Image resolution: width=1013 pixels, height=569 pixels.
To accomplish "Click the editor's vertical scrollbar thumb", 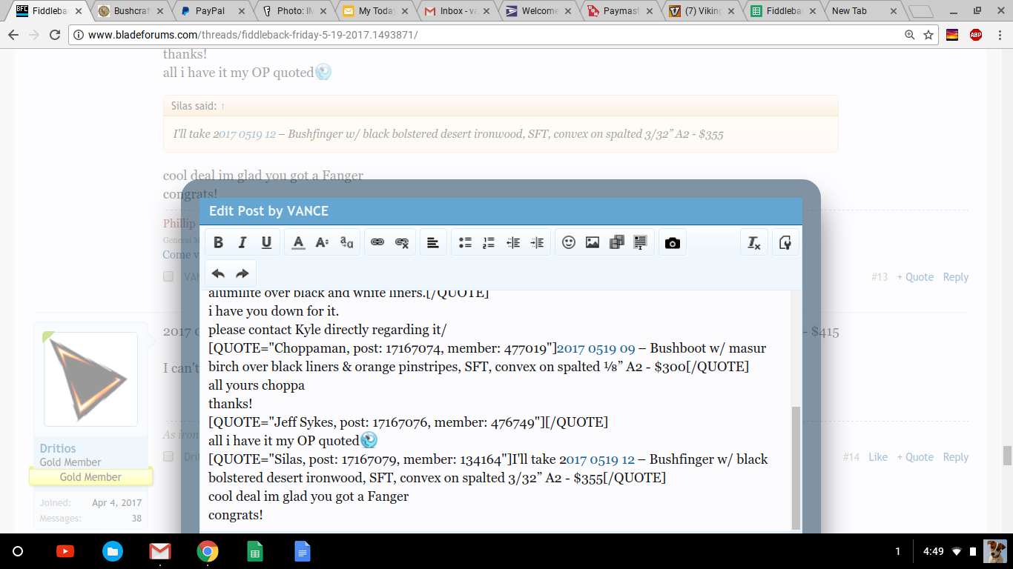I will (x=796, y=467).
